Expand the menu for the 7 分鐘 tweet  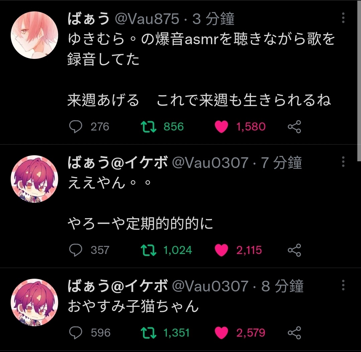(x=343, y=162)
